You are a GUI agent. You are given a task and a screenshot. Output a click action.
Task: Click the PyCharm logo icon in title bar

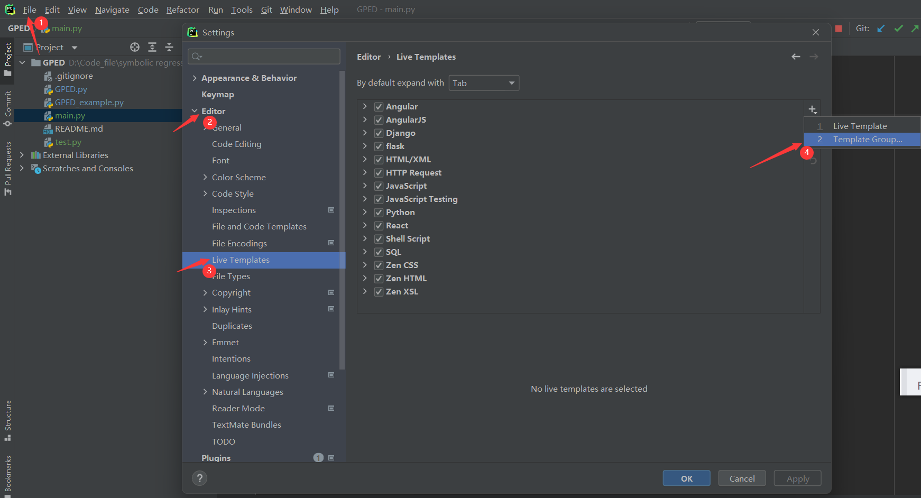(10, 10)
